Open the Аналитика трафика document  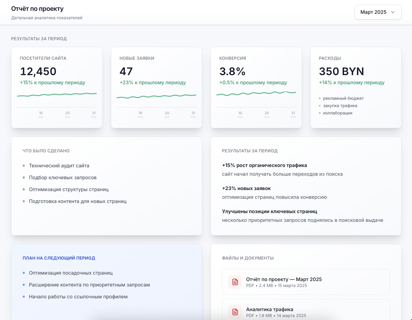coord(306,310)
